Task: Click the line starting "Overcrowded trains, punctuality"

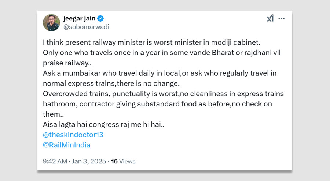Action: tap(163, 94)
